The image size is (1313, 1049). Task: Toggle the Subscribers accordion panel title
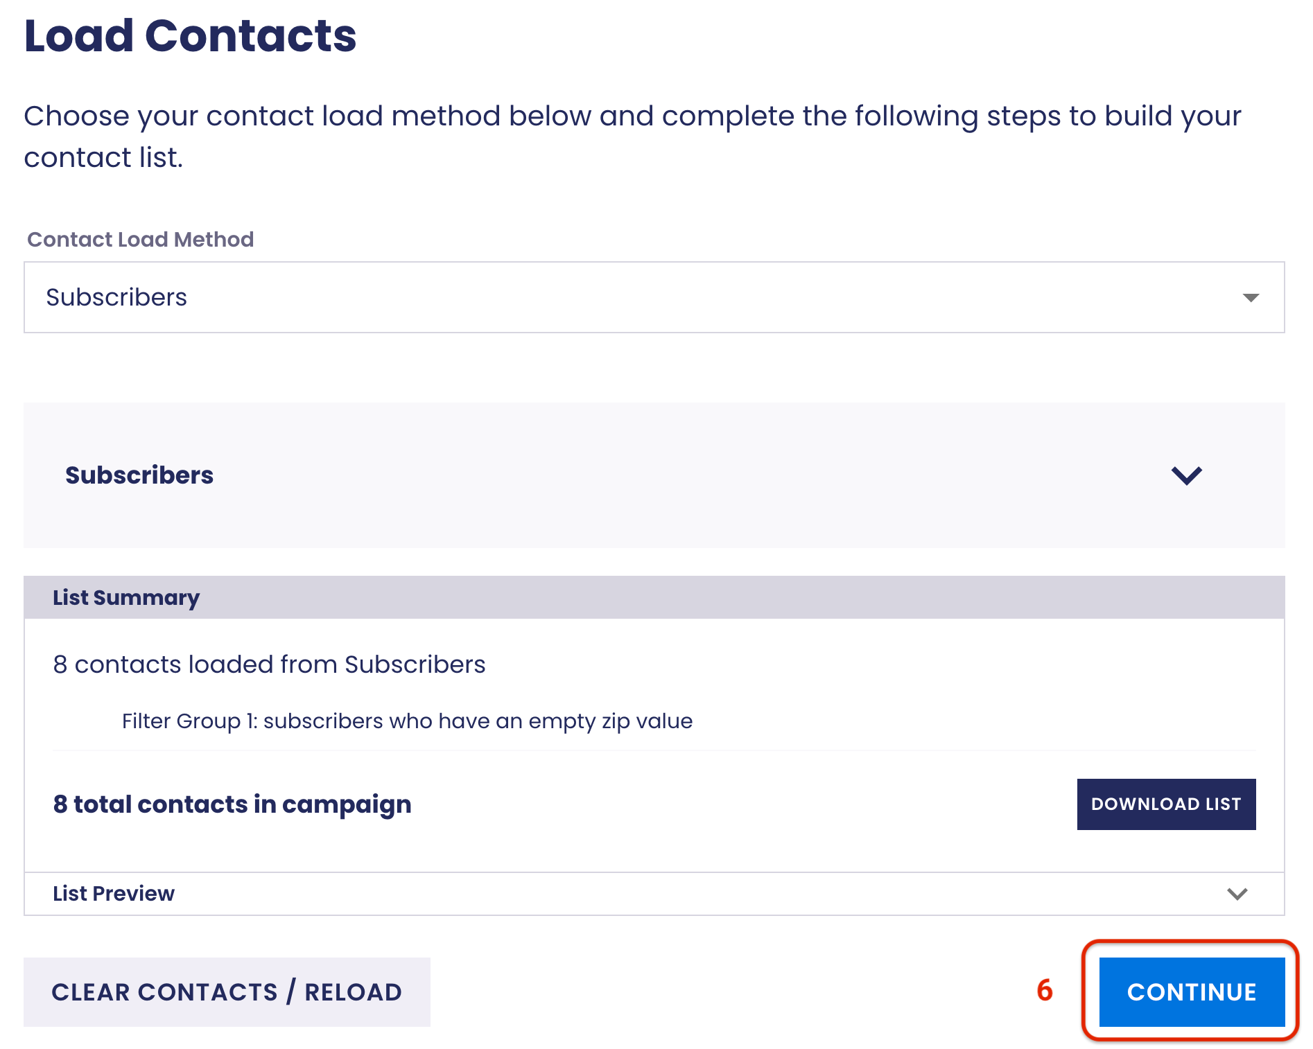point(139,475)
